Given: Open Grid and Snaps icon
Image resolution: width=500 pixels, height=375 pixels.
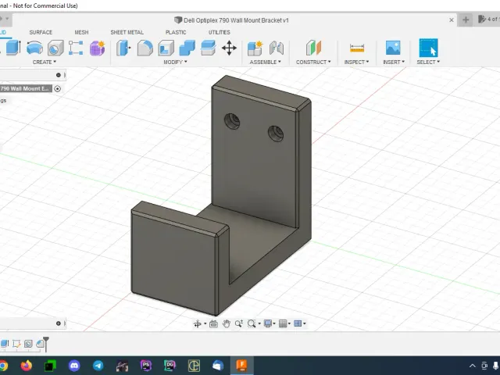Looking at the screenshot, I should click(x=283, y=324).
